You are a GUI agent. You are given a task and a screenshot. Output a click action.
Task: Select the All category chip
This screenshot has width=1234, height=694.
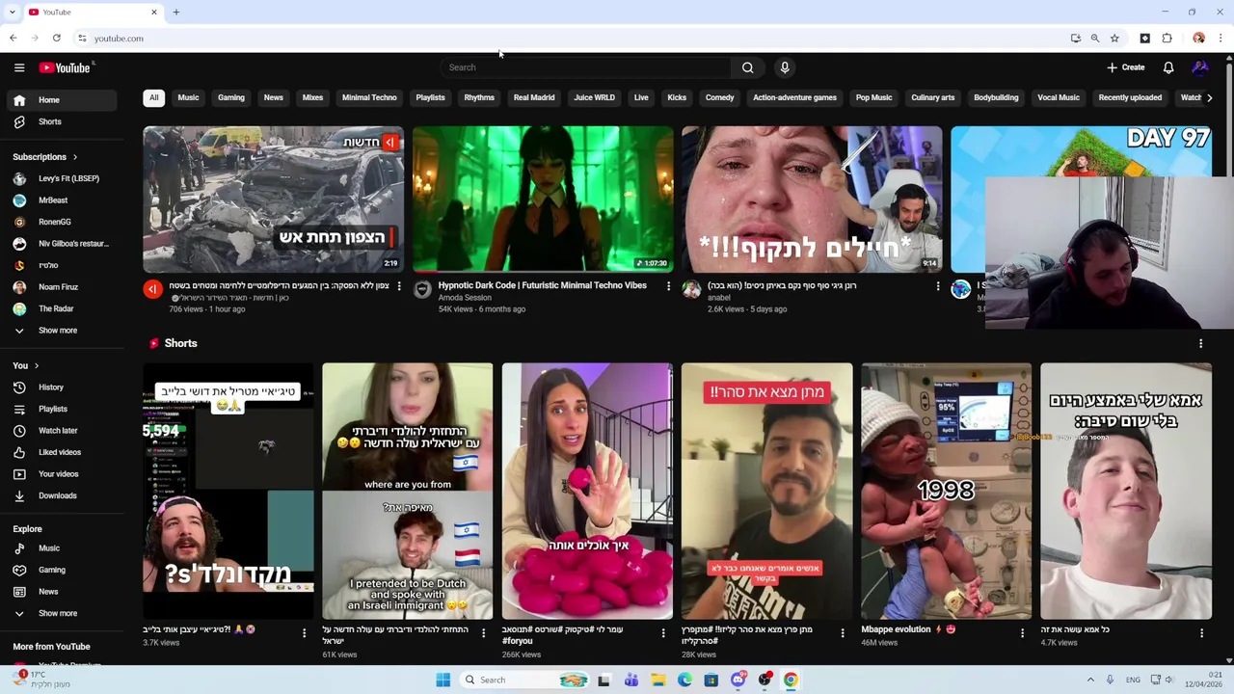point(153,97)
